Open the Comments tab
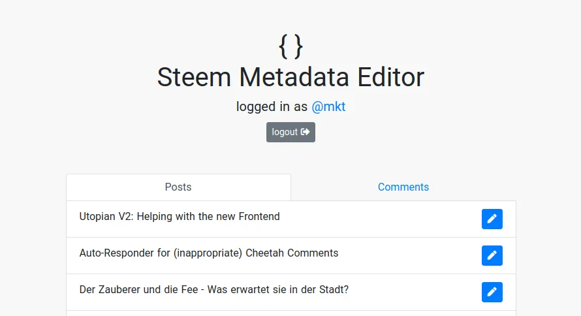The image size is (581, 316). pyautogui.click(x=403, y=187)
